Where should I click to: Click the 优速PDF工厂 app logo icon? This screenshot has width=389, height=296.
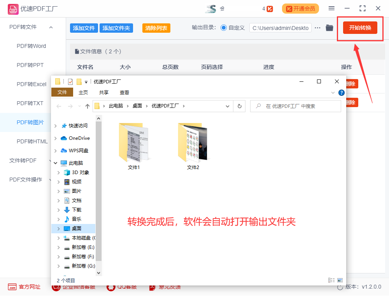pos(13,9)
